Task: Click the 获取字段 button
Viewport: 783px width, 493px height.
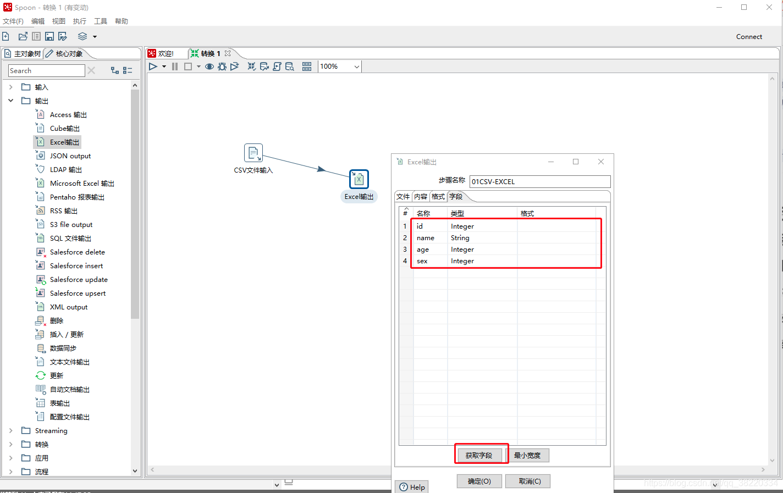Action: coord(479,455)
